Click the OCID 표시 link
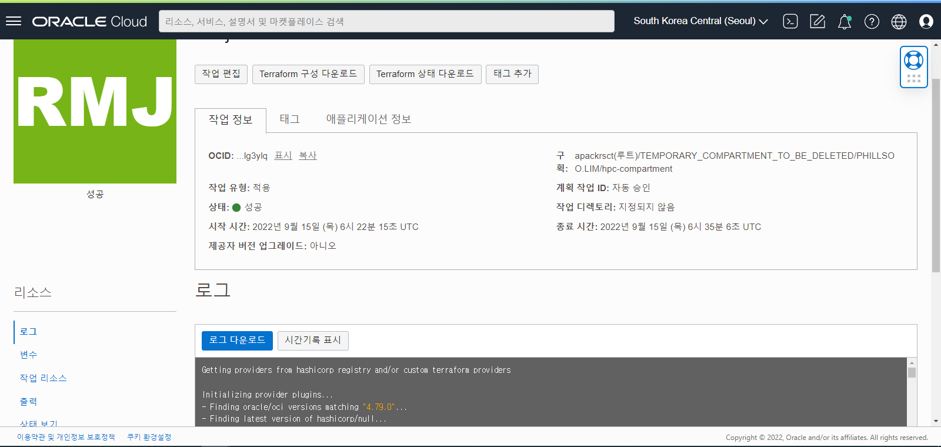This screenshot has height=447, width=941. tap(283, 156)
